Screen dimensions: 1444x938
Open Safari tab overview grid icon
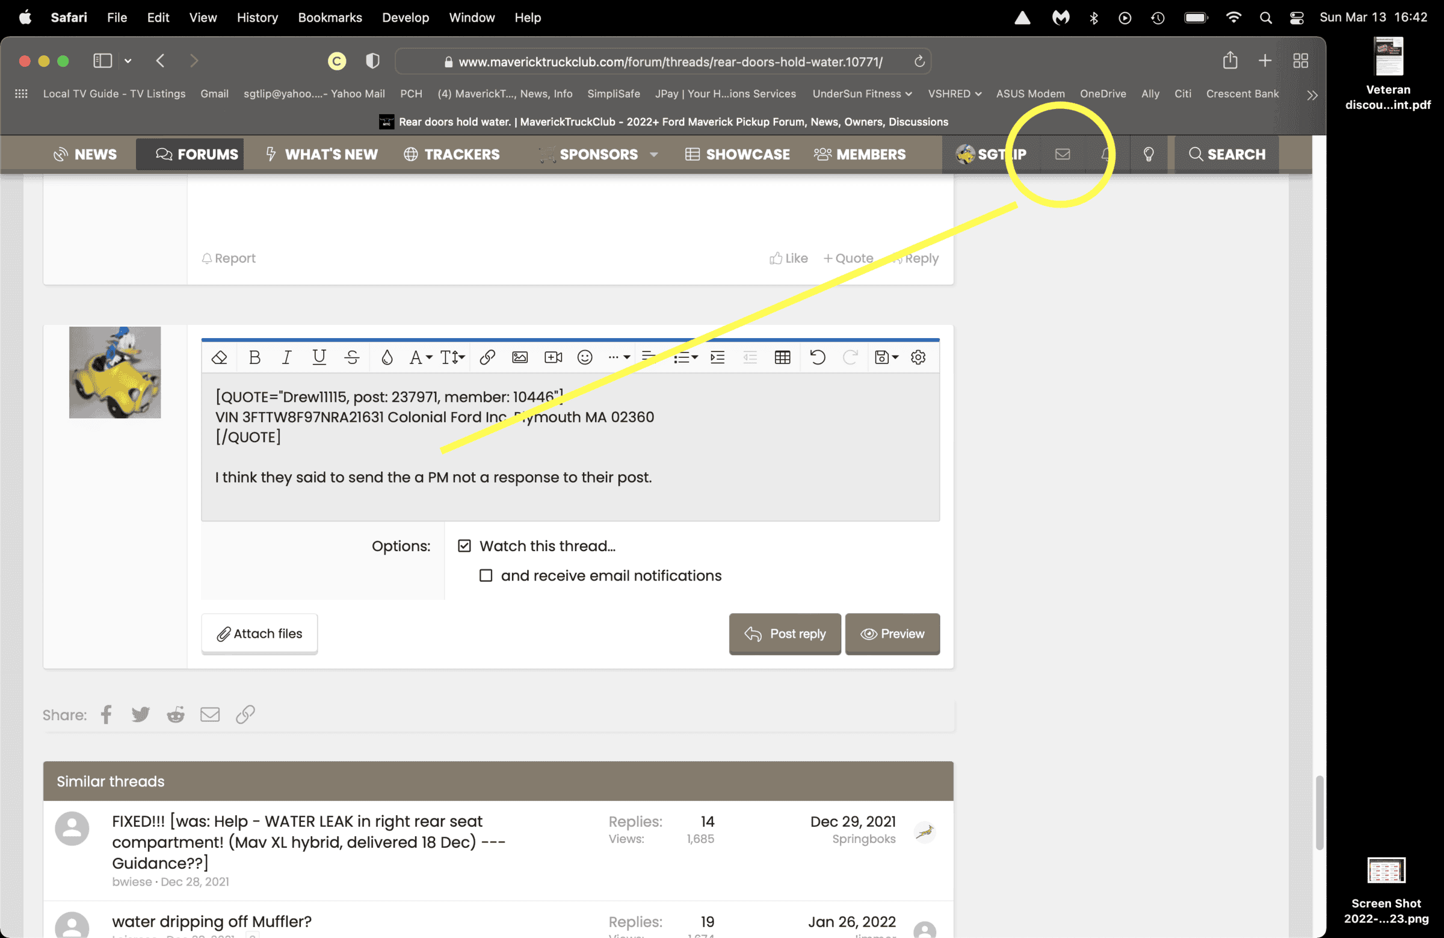point(1300,61)
